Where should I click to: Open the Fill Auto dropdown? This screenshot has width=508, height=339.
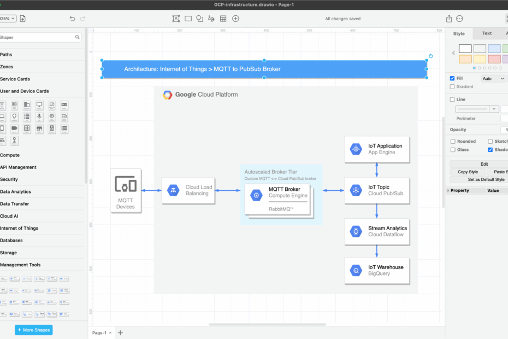click(x=493, y=79)
